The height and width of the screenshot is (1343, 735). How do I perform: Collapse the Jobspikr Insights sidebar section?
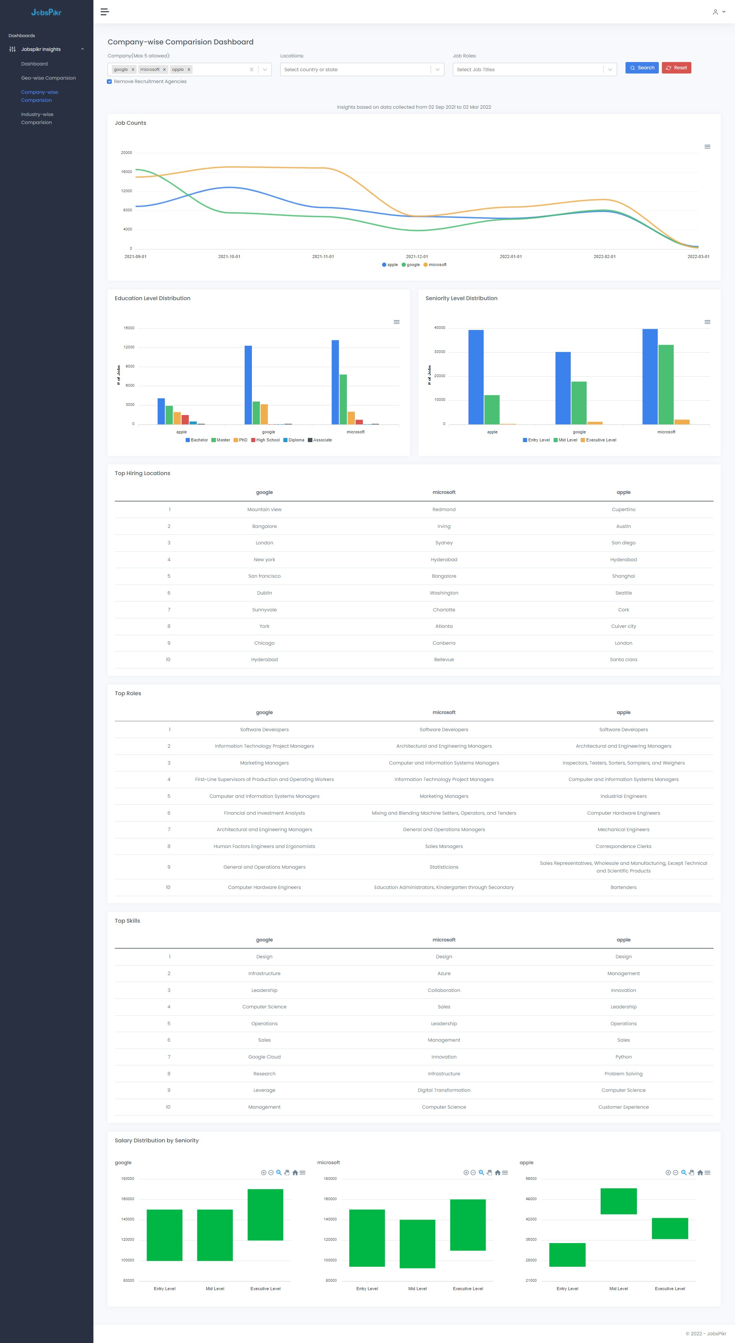[x=82, y=49]
